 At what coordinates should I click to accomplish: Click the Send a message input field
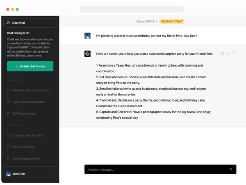pos(156,169)
